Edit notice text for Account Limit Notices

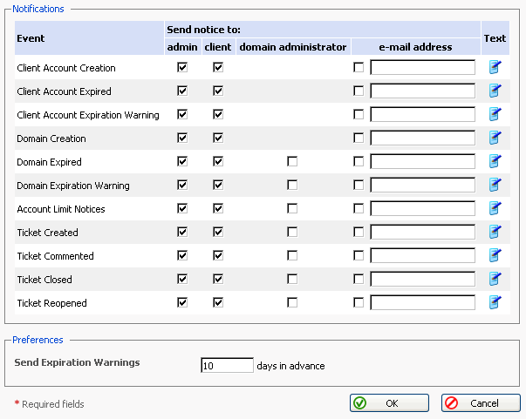[x=495, y=208]
